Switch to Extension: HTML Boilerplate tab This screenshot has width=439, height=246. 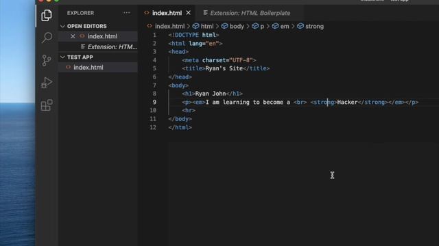[250, 13]
